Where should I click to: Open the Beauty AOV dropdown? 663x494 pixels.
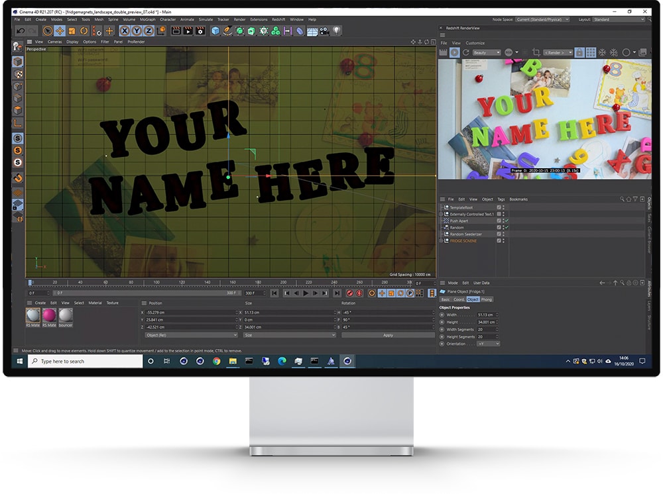486,52
